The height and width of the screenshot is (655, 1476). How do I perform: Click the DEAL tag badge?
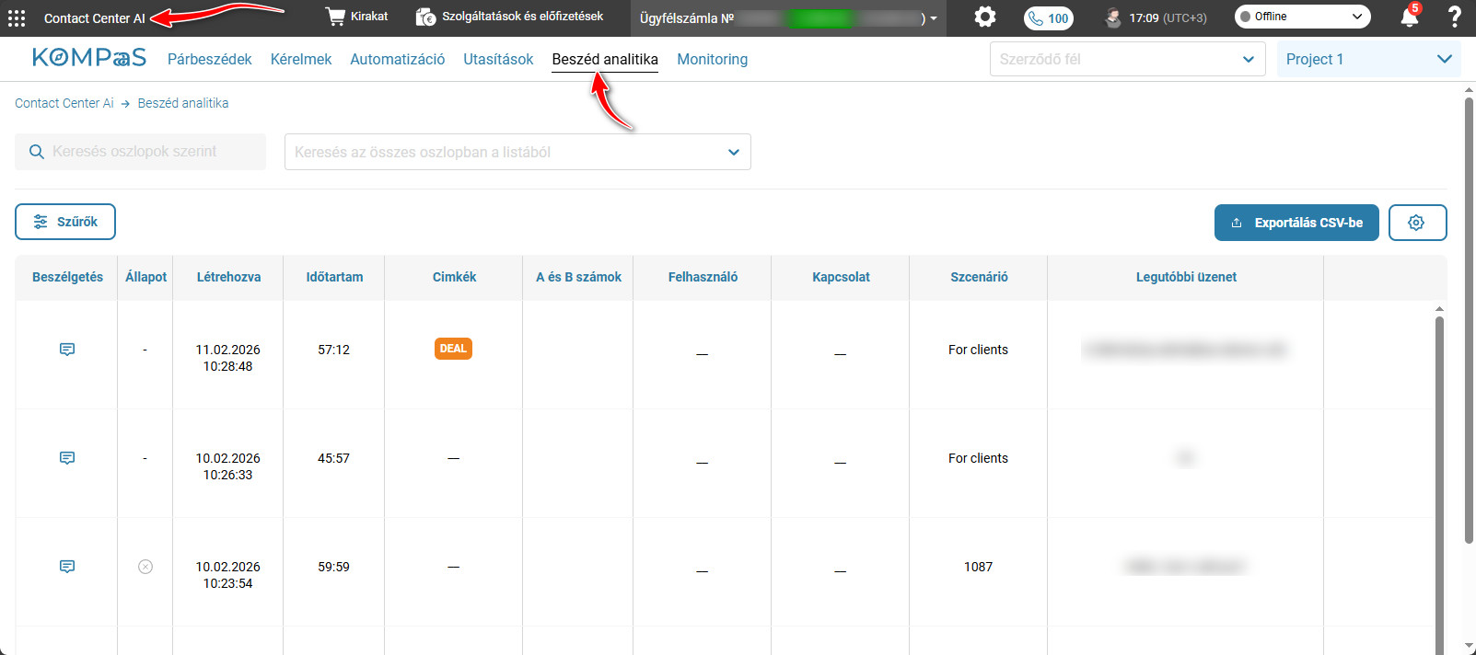point(453,349)
